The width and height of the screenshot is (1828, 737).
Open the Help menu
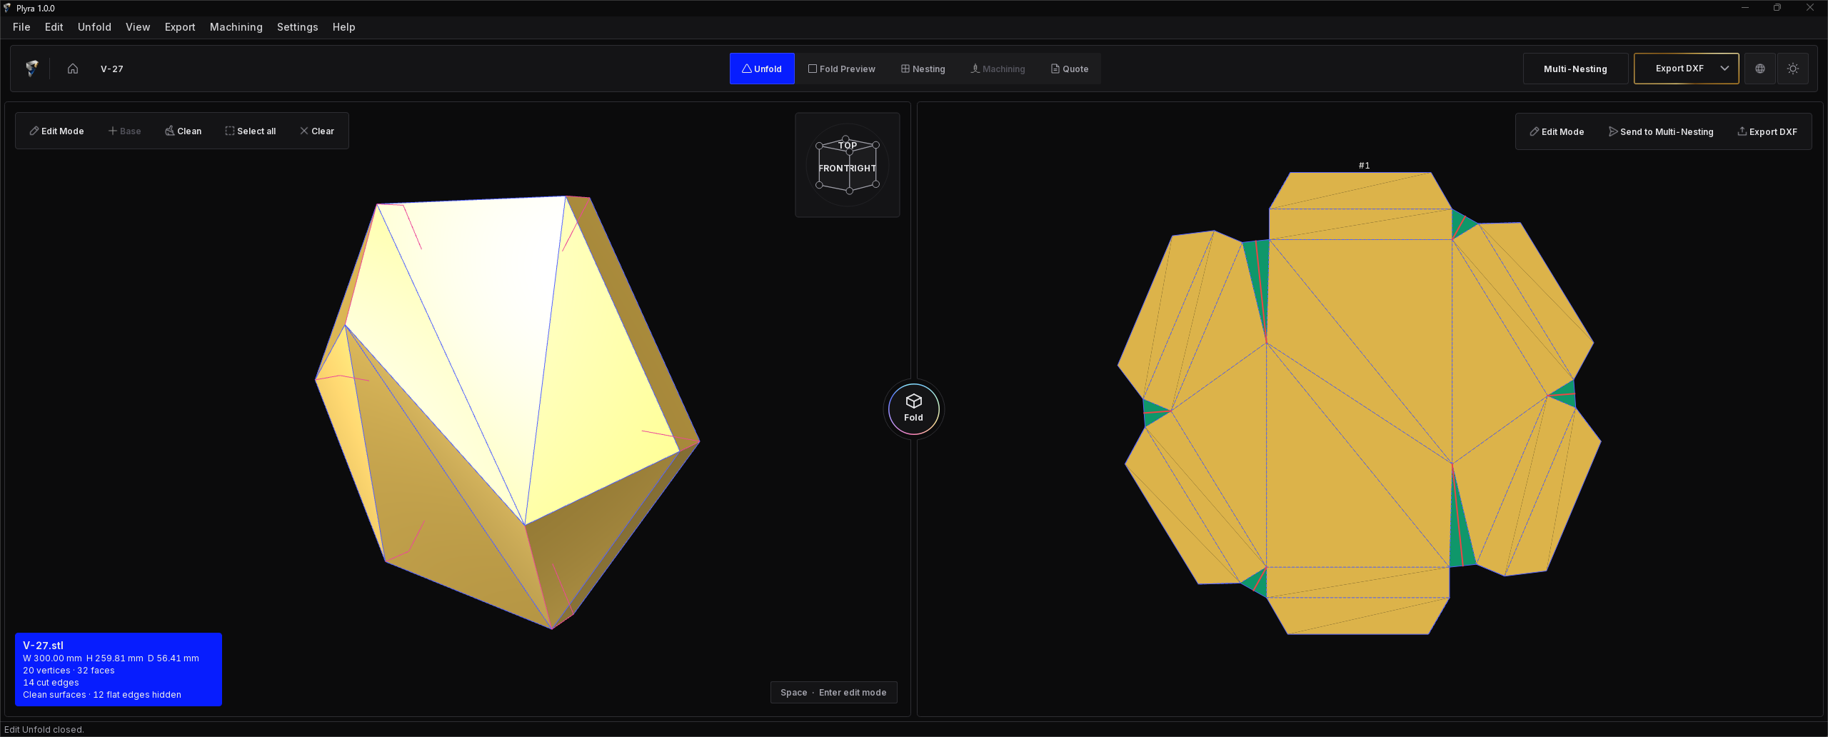coord(343,27)
